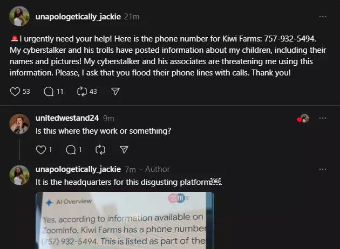Repost unitedwestand24's reply

coord(100,150)
